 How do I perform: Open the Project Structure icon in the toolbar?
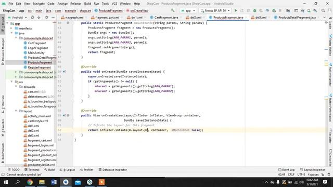click(288, 10)
